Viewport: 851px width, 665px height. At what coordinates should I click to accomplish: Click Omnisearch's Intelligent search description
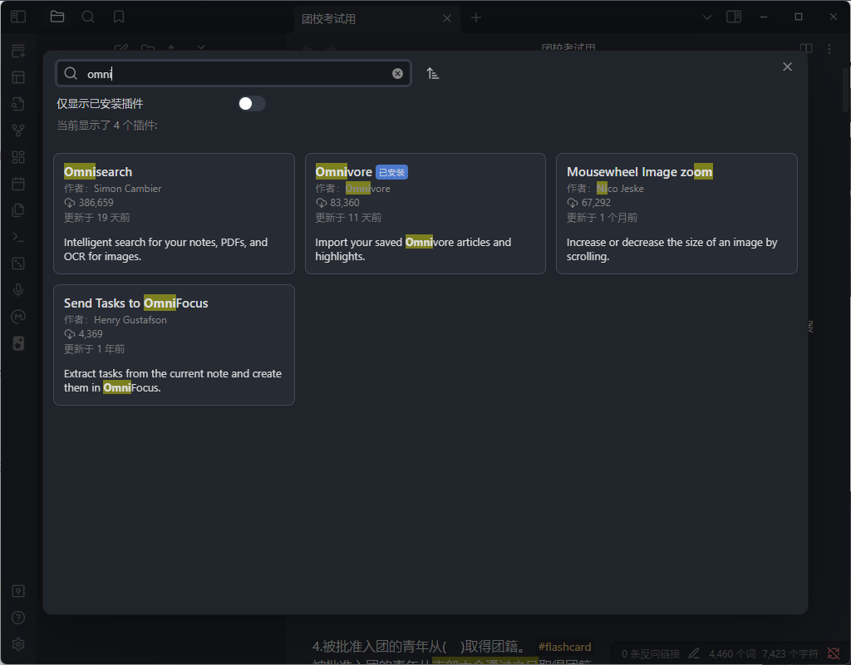pos(165,249)
